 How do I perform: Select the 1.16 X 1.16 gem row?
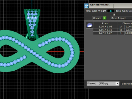pyautogui.click(x=112, y=30)
